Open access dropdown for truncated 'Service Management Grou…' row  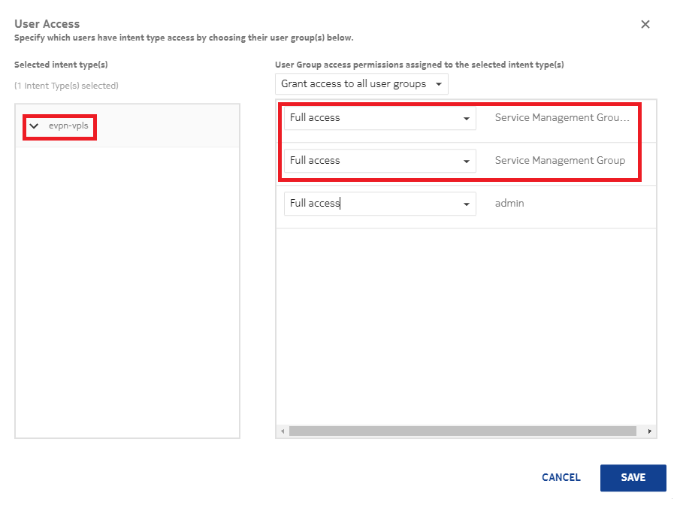click(x=379, y=118)
